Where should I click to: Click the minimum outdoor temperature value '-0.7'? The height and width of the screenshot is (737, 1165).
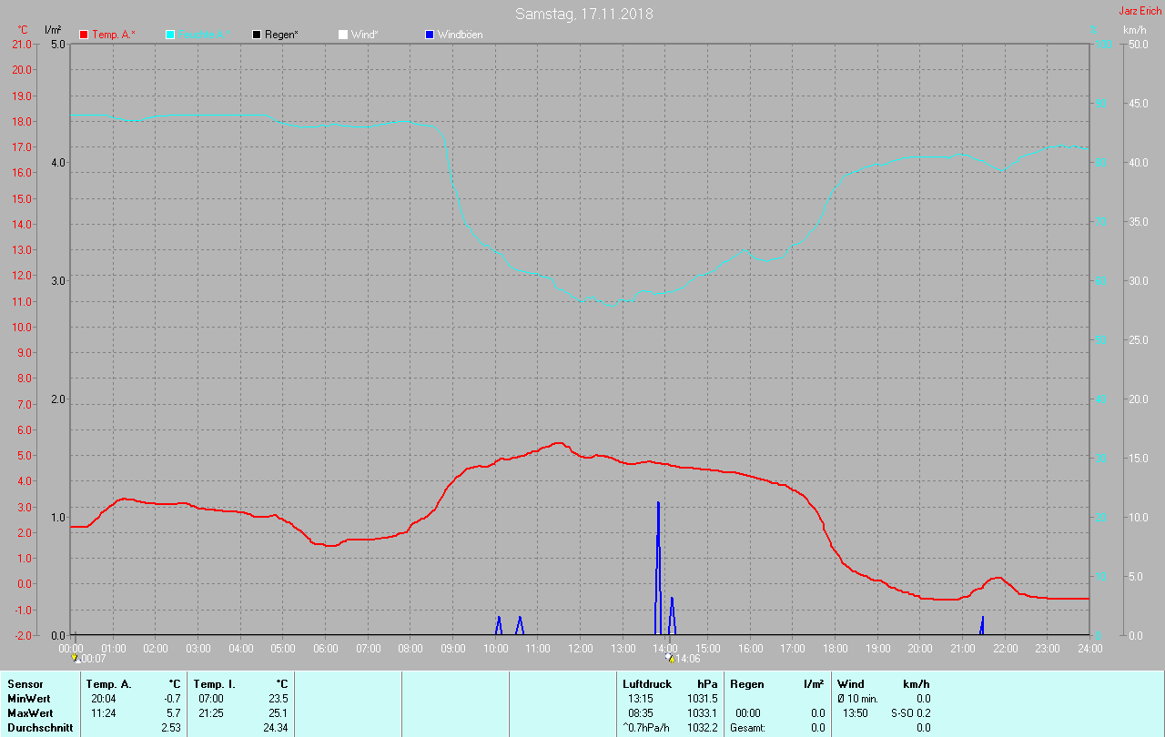point(172,698)
